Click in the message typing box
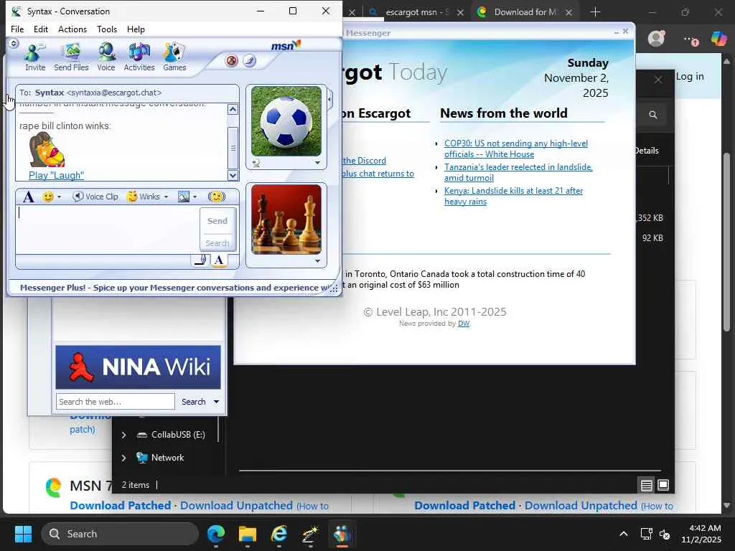Viewport: 735px width, 551px height. [x=108, y=230]
